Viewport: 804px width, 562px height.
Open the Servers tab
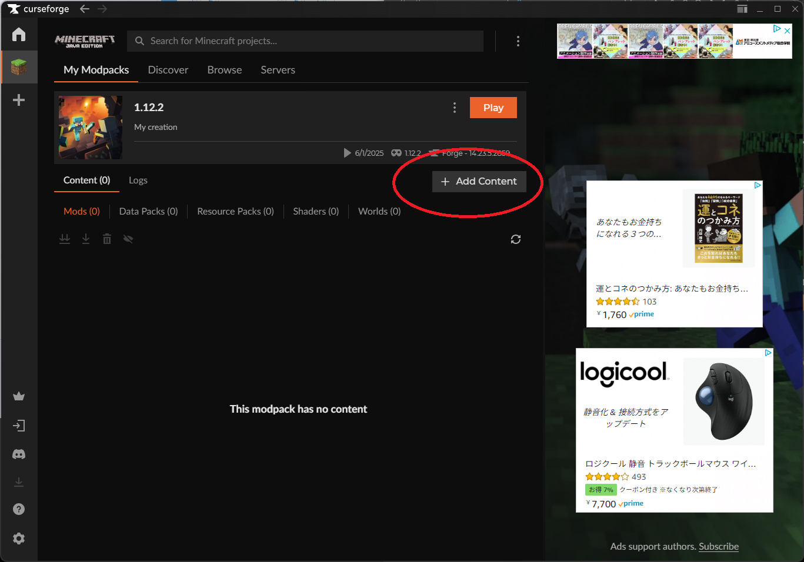point(278,70)
